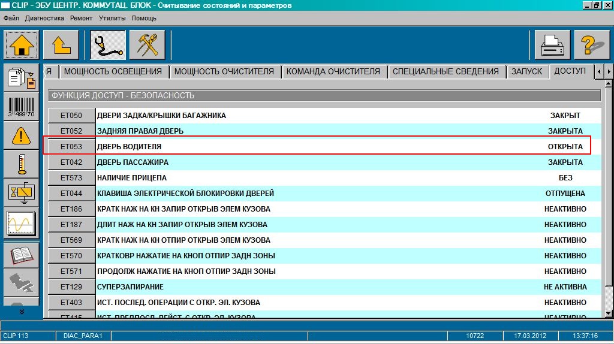Select ЗАДНЯЯ ПРАВАЯ ДВЕРЬ row text
The image size is (614, 344).
click(x=140, y=131)
